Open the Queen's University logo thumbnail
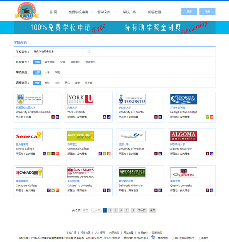 pyautogui.click(x=184, y=172)
